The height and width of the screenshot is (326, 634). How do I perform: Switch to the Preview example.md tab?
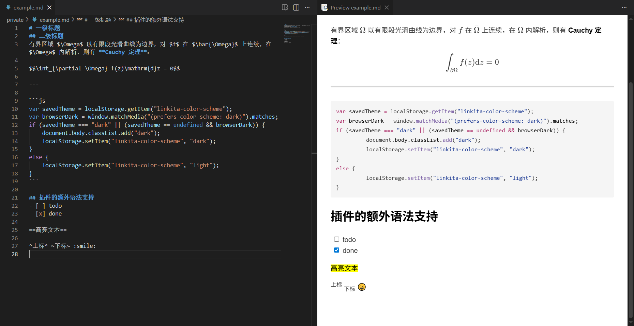[355, 7]
